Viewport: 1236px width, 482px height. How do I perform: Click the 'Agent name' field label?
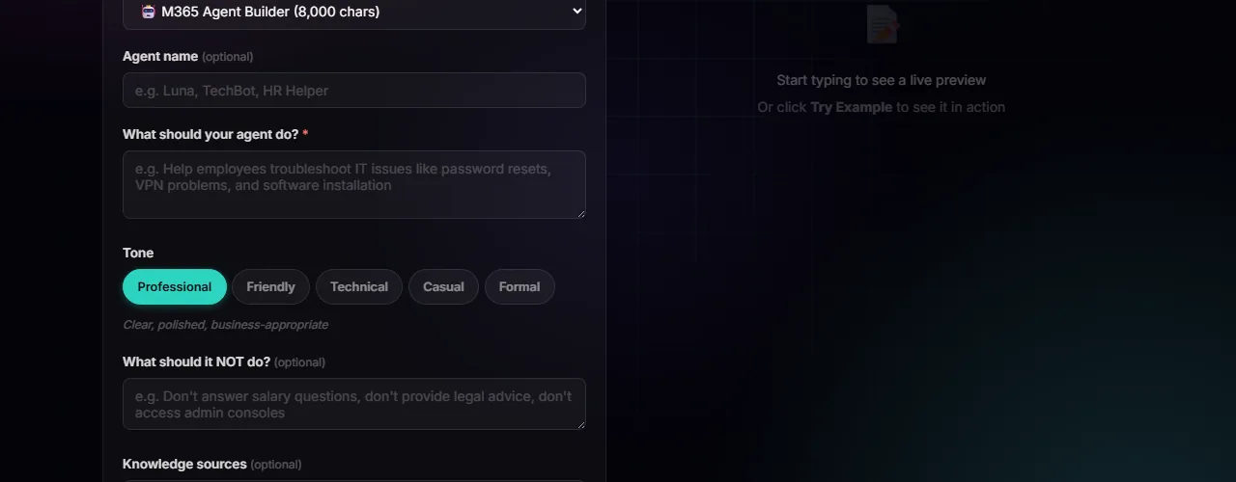[160, 57]
